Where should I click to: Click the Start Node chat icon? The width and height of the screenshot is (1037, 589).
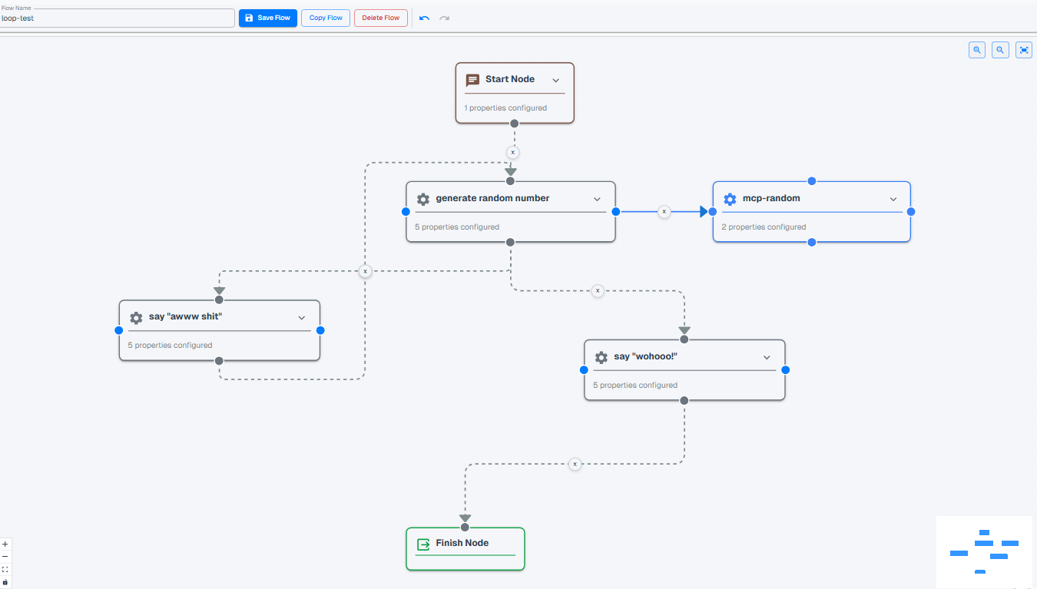[x=472, y=80]
